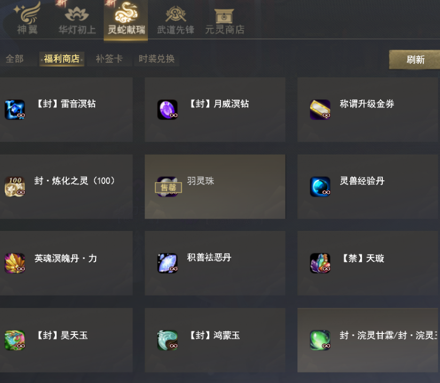Click the 刷新 refresh button
This screenshot has height=383, width=440.
point(415,59)
